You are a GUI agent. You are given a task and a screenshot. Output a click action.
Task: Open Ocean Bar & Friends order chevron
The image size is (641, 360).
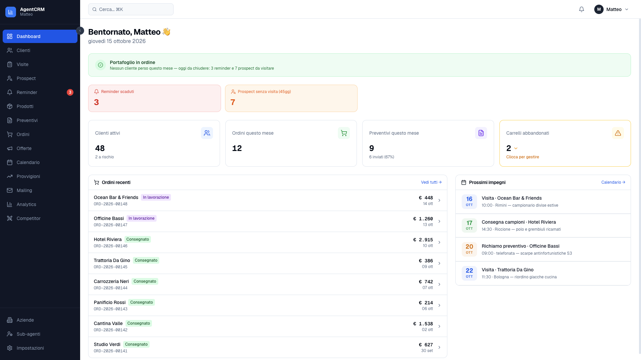[x=439, y=200]
